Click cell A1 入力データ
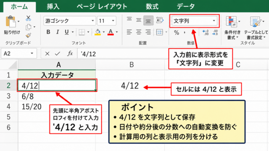This screenshot has height=151, width=269. 57,75
